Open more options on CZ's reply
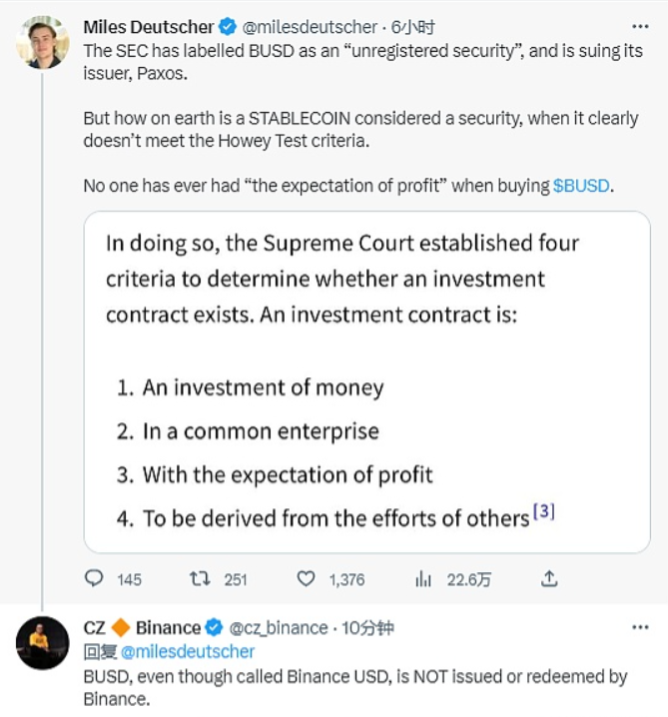668x717 pixels. (641, 628)
